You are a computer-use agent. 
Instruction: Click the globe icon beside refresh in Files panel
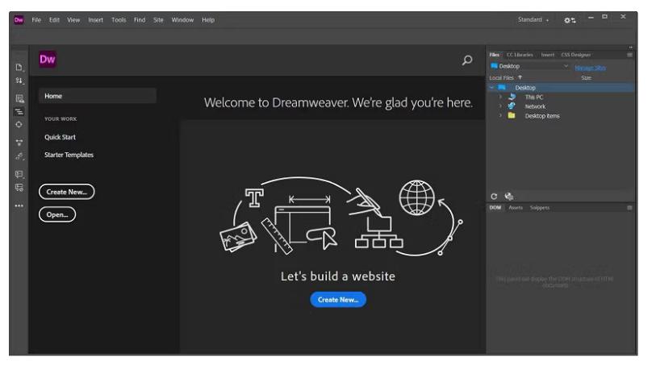(x=509, y=196)
